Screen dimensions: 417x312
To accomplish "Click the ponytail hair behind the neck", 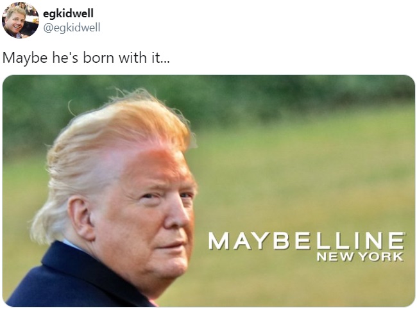I will 45,222.
